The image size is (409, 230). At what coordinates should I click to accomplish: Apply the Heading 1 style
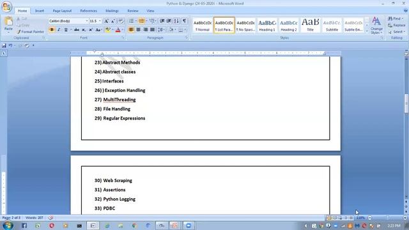click(267, 26)
